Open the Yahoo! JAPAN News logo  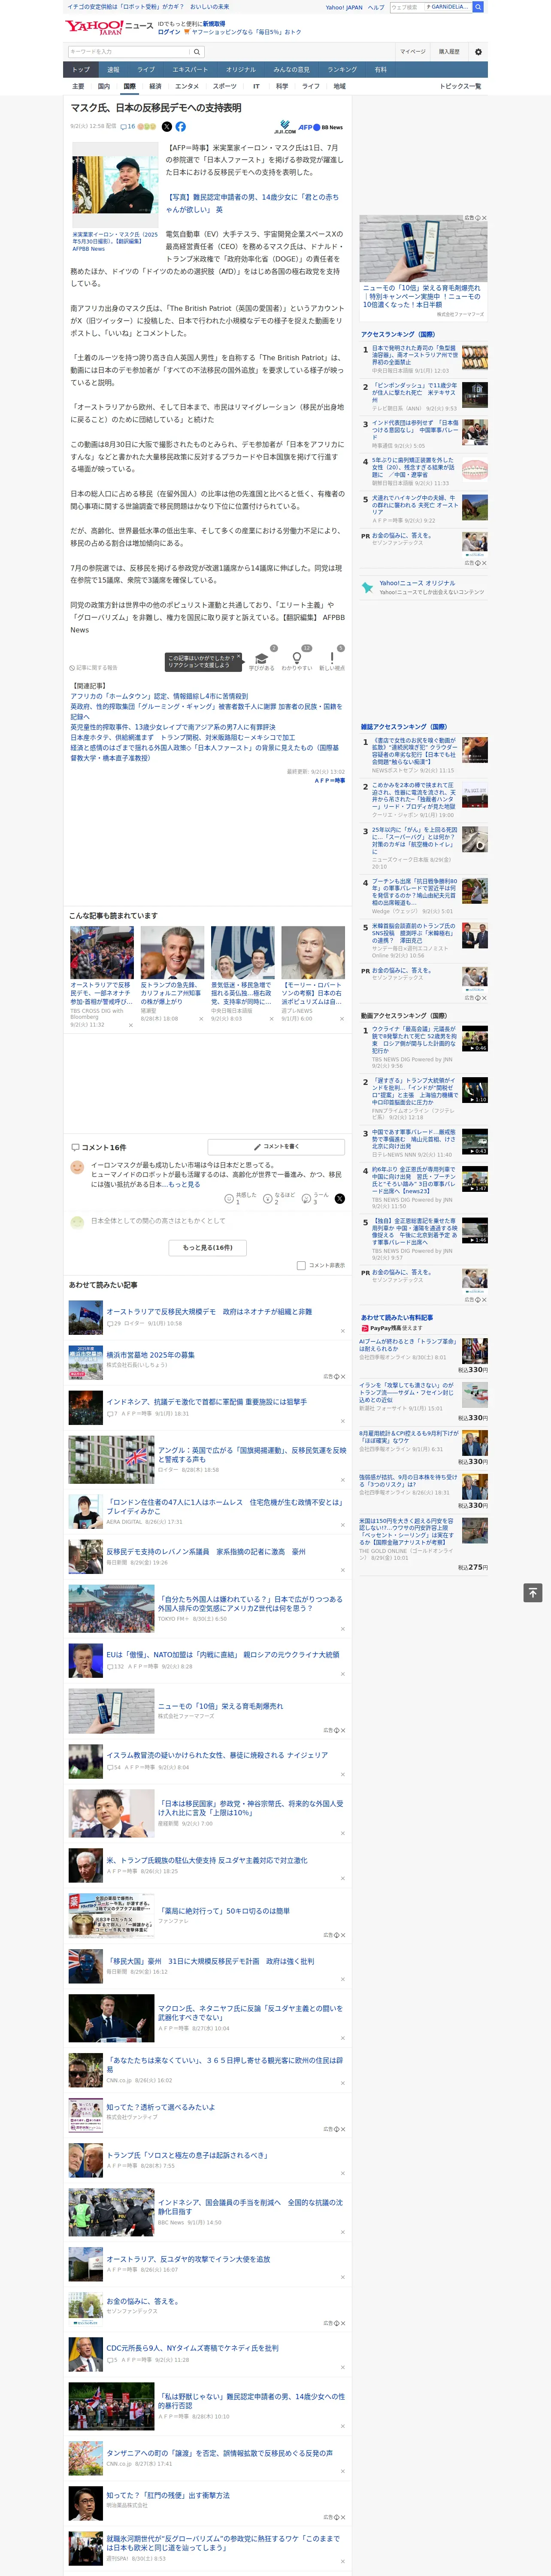click(x=109, y=27)
